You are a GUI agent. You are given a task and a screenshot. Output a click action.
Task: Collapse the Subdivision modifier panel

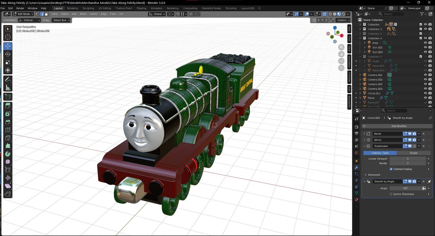click(364, 146)
